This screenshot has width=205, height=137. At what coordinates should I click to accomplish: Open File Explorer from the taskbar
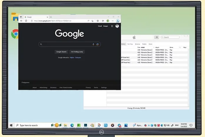[x=65, y=125]
